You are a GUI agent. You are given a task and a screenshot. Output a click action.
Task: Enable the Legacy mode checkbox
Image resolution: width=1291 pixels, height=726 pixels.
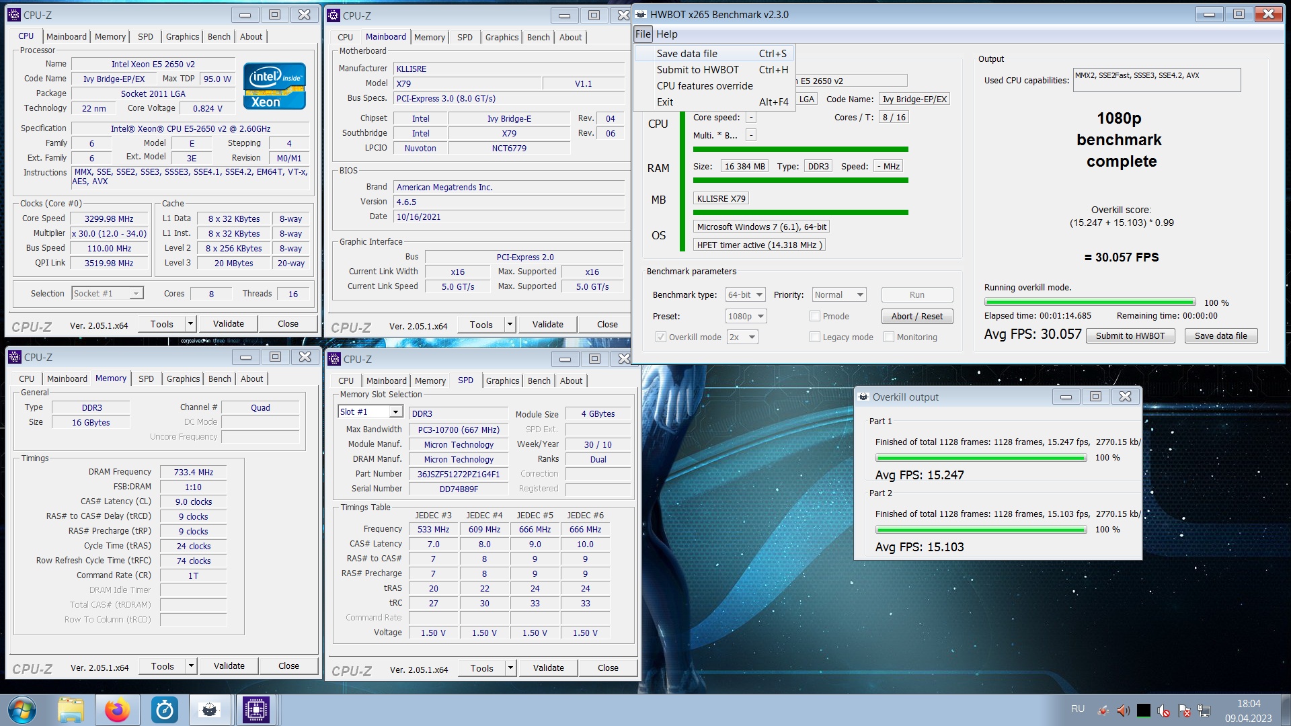(815, 337)
